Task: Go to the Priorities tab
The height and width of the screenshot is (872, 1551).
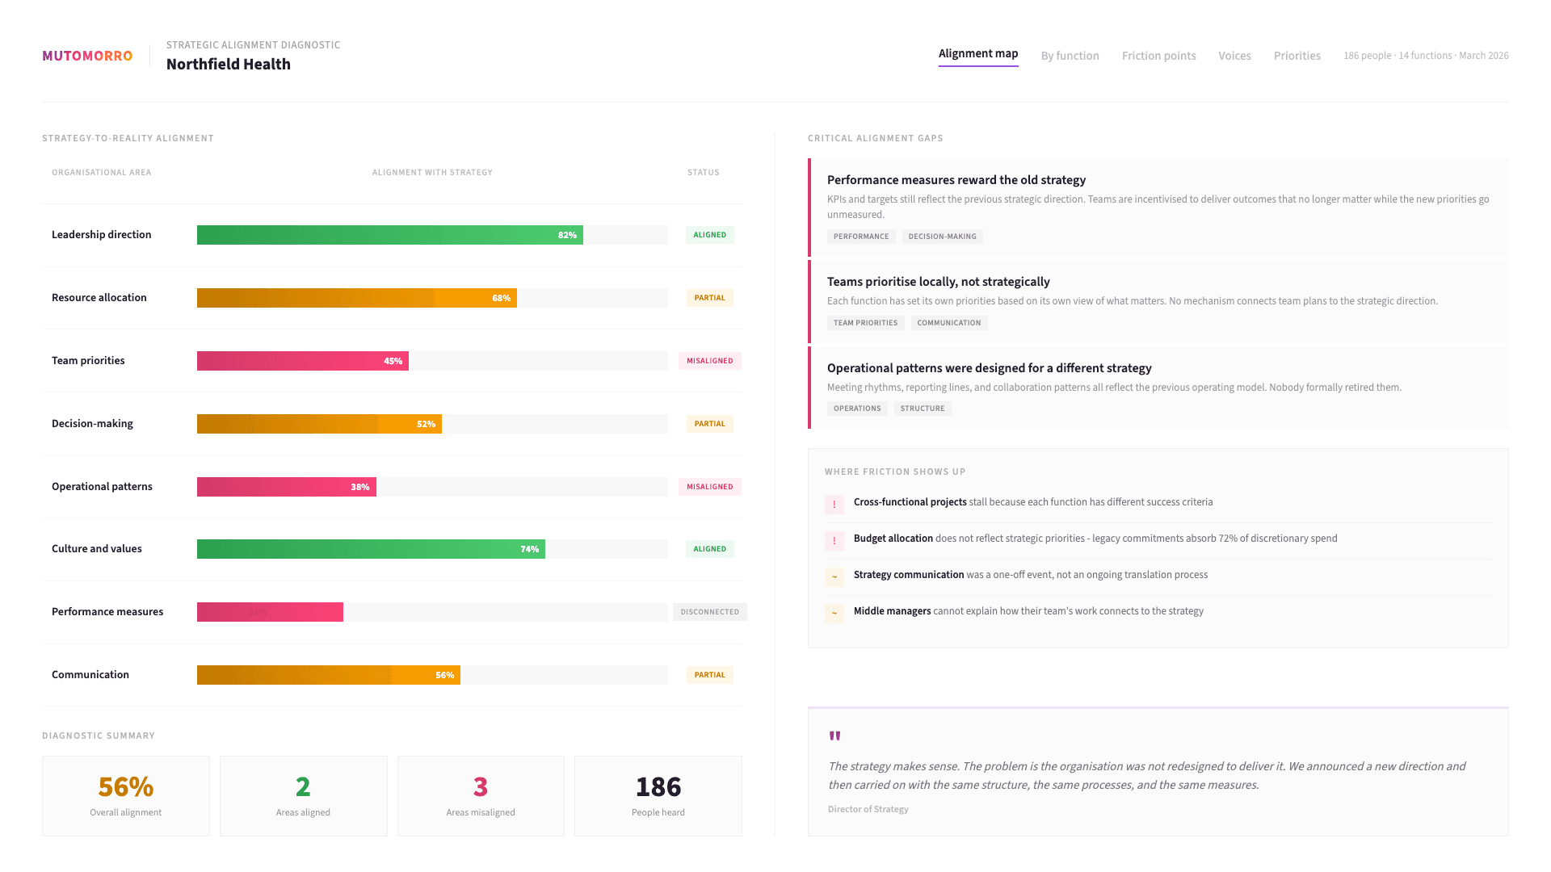Action: (x=1297, y=56)
